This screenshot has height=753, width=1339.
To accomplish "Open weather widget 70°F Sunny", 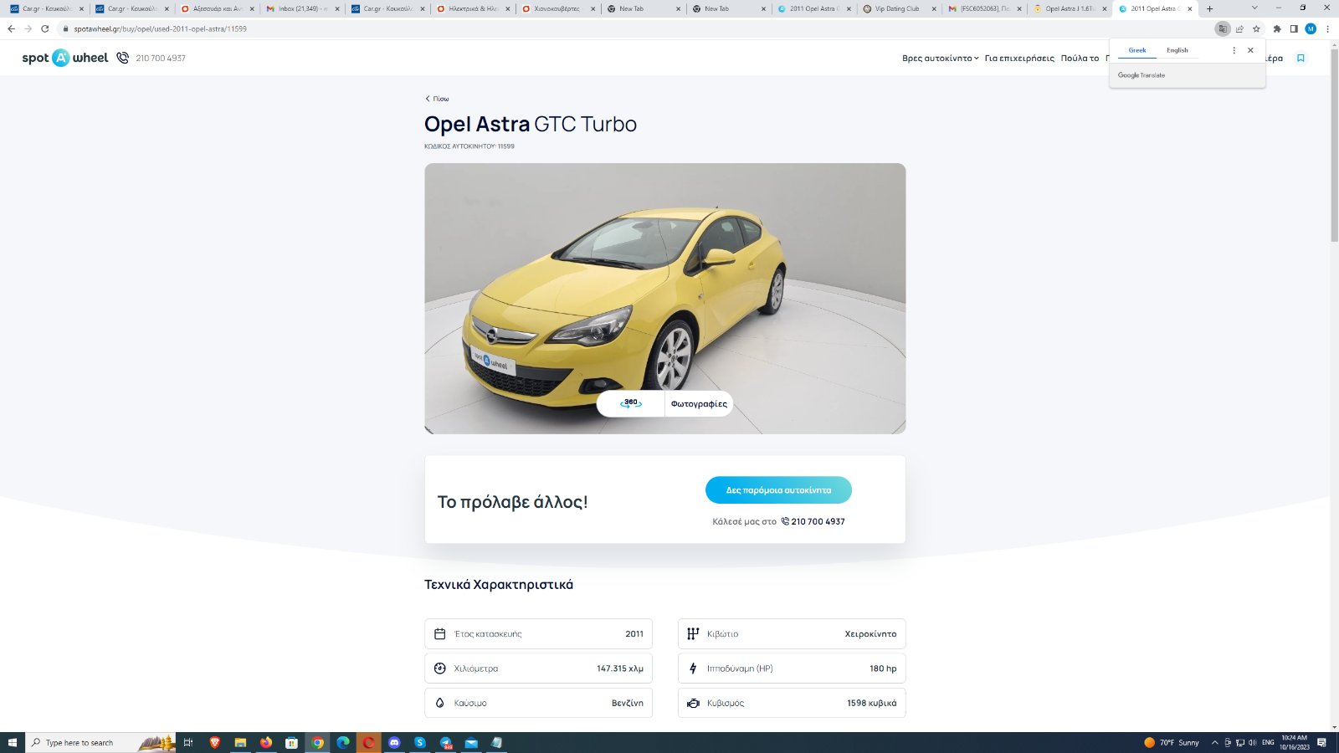I will [x=1172, y=742].
